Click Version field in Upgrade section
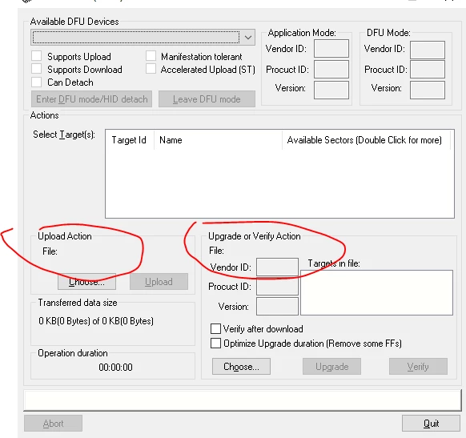The image size is (466, 438). (277, 306)
